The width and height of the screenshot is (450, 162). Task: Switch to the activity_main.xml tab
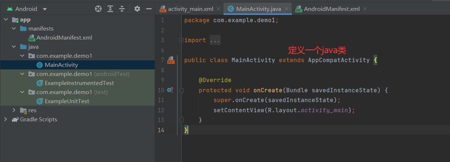point(191,9)
